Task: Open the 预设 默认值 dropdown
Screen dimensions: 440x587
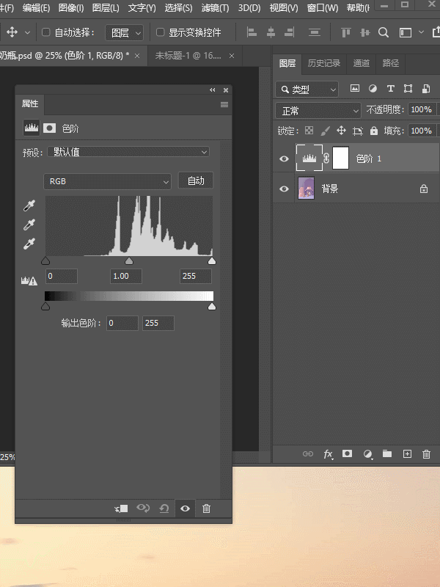Action: (x=128, y=152)
